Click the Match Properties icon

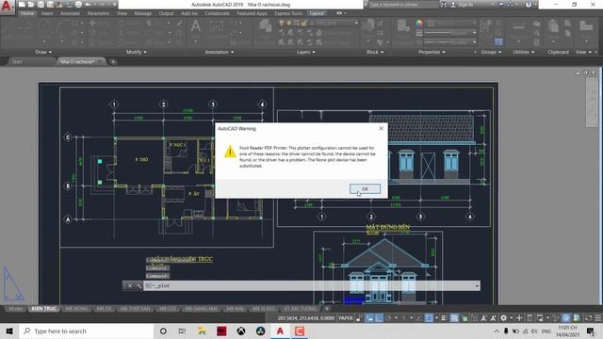[x=403, y=26]
